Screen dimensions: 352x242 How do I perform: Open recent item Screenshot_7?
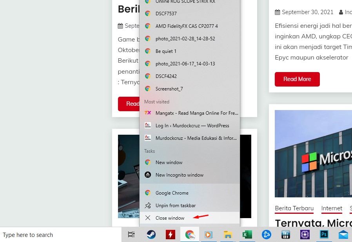pos(169,88)
